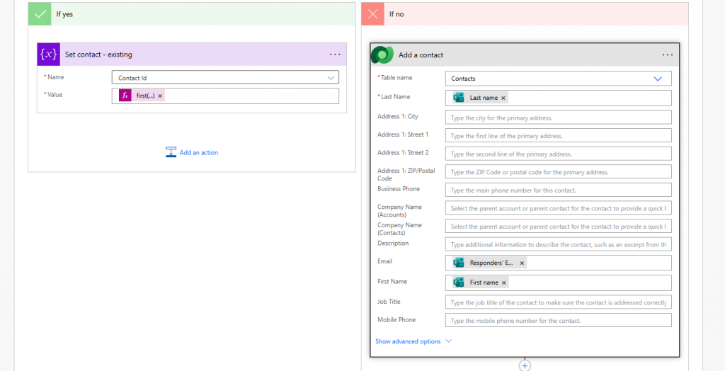This screenshot has height=371, width=725.
Task: Click the purple variable icon on Set contact
Action: (48, 55)
